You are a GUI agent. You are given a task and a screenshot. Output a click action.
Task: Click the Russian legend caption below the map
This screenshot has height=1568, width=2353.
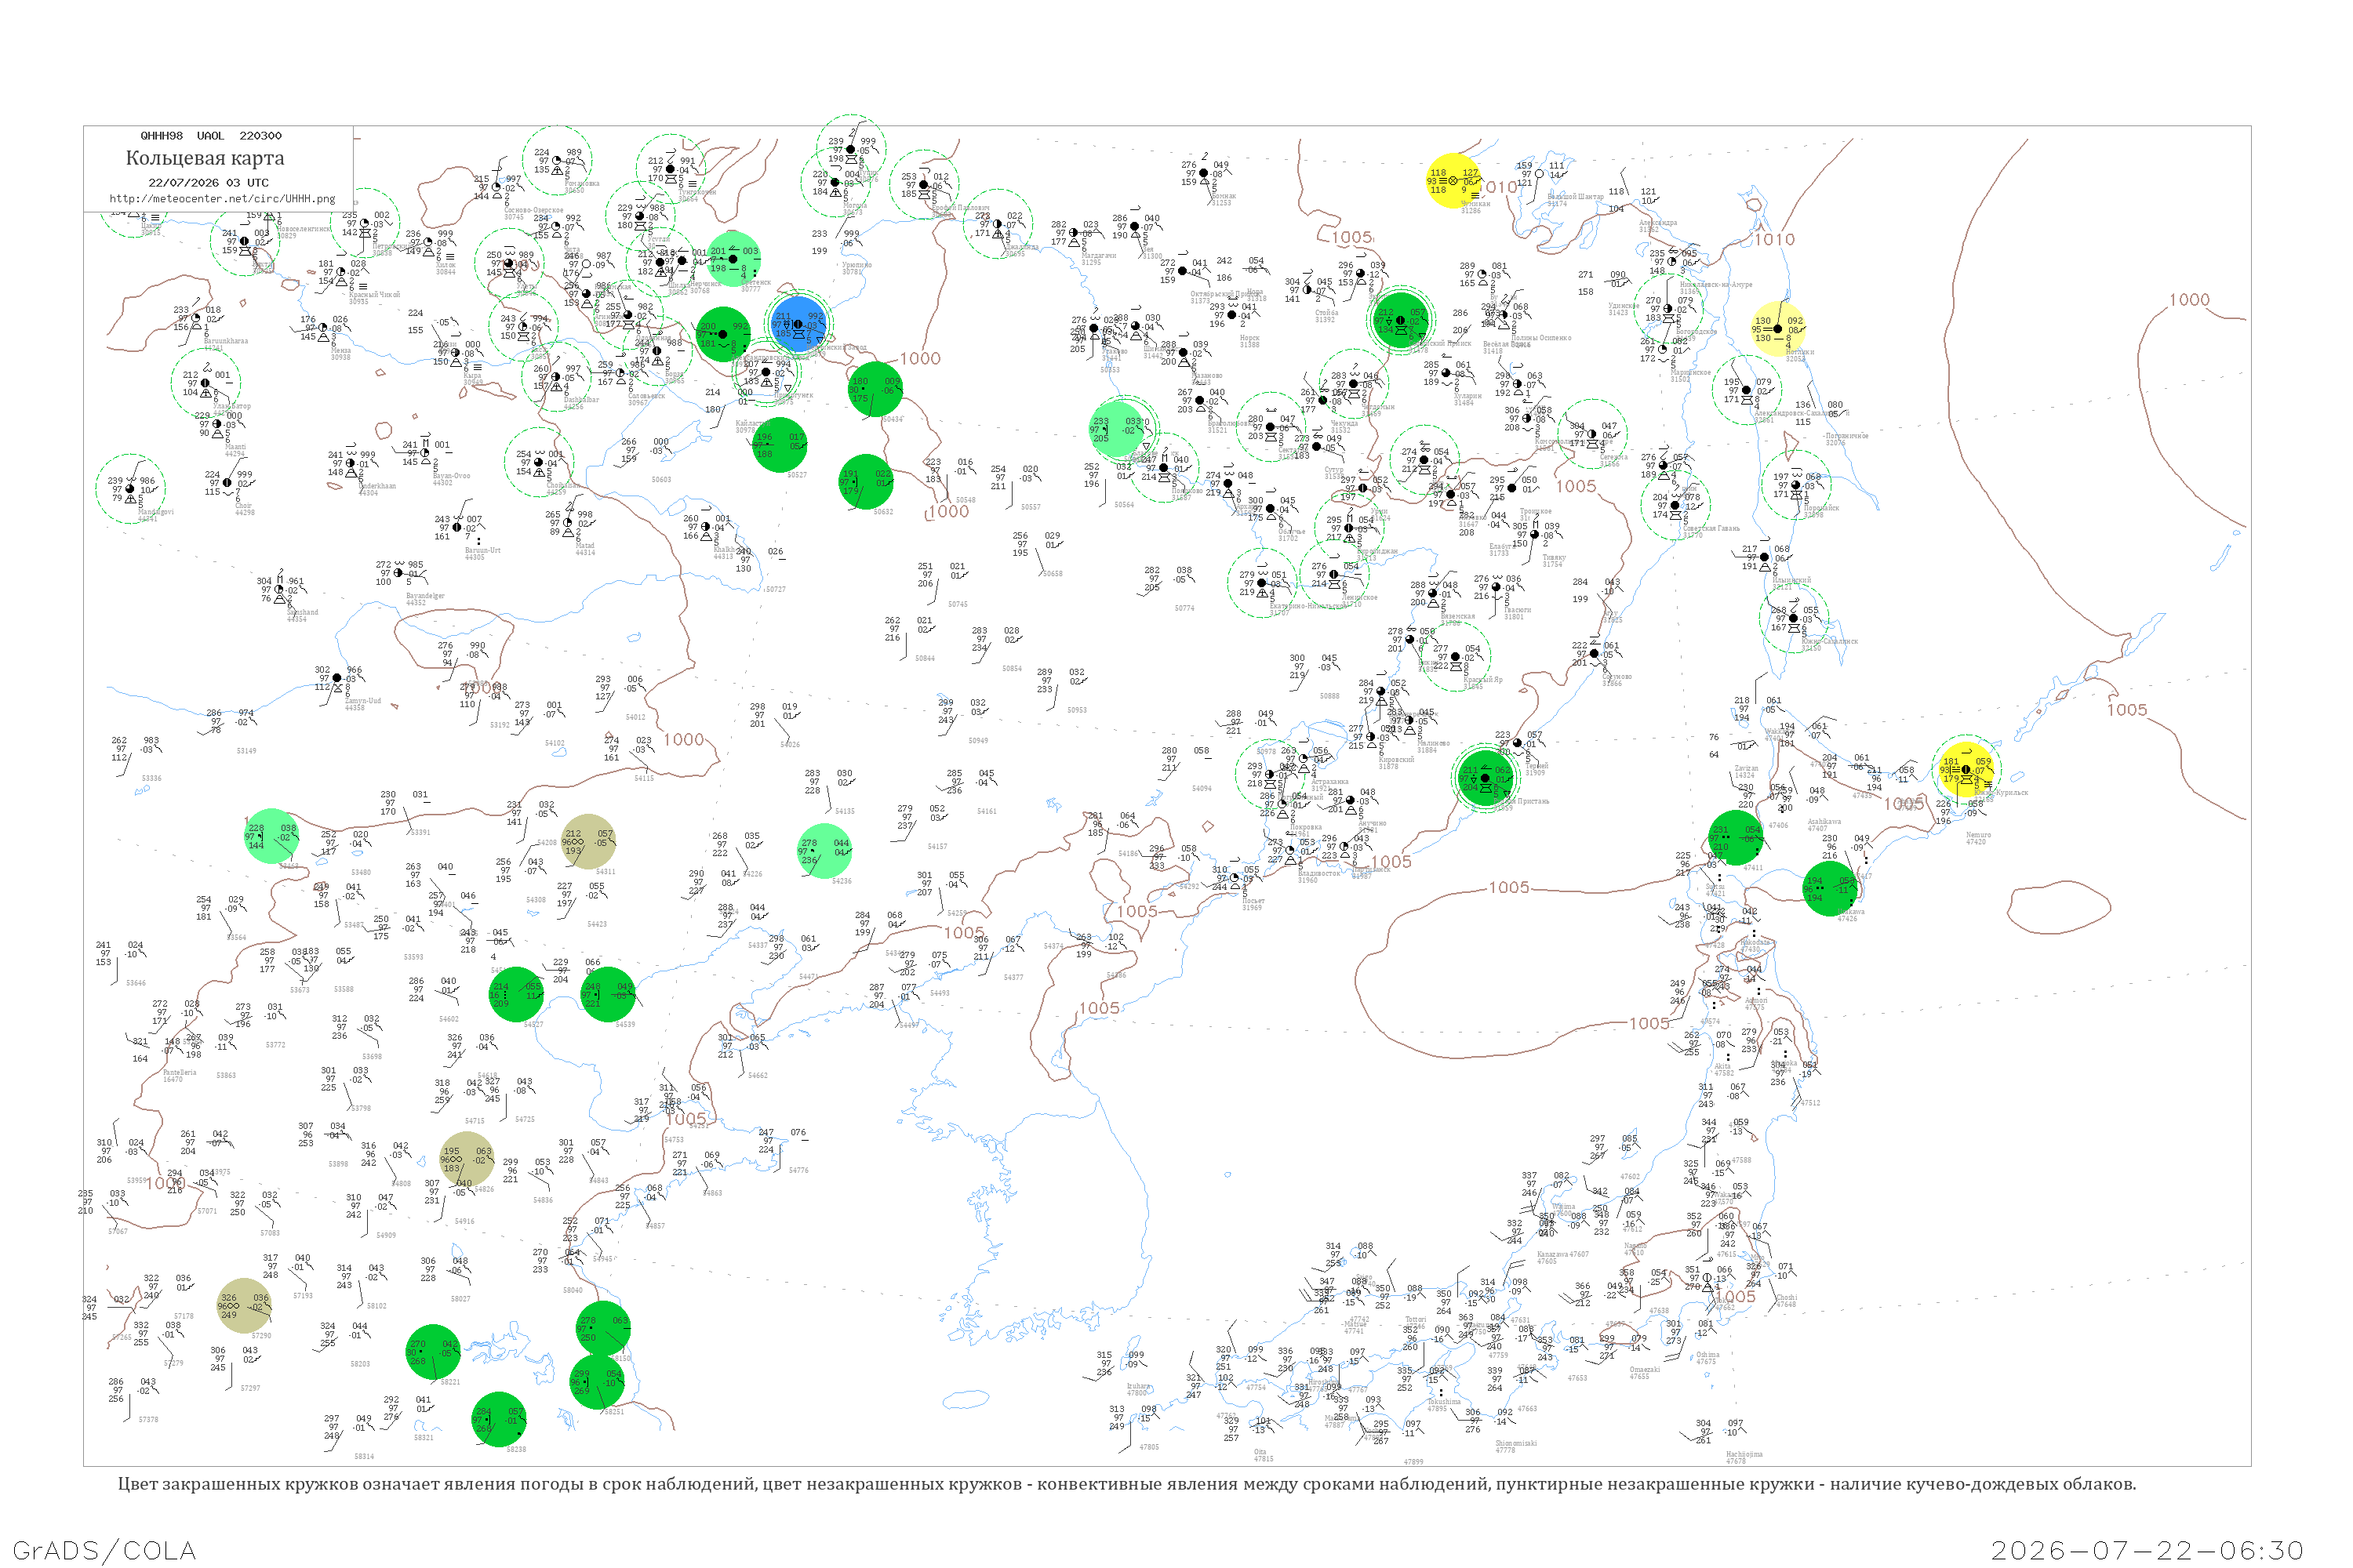(1126, 1484)
